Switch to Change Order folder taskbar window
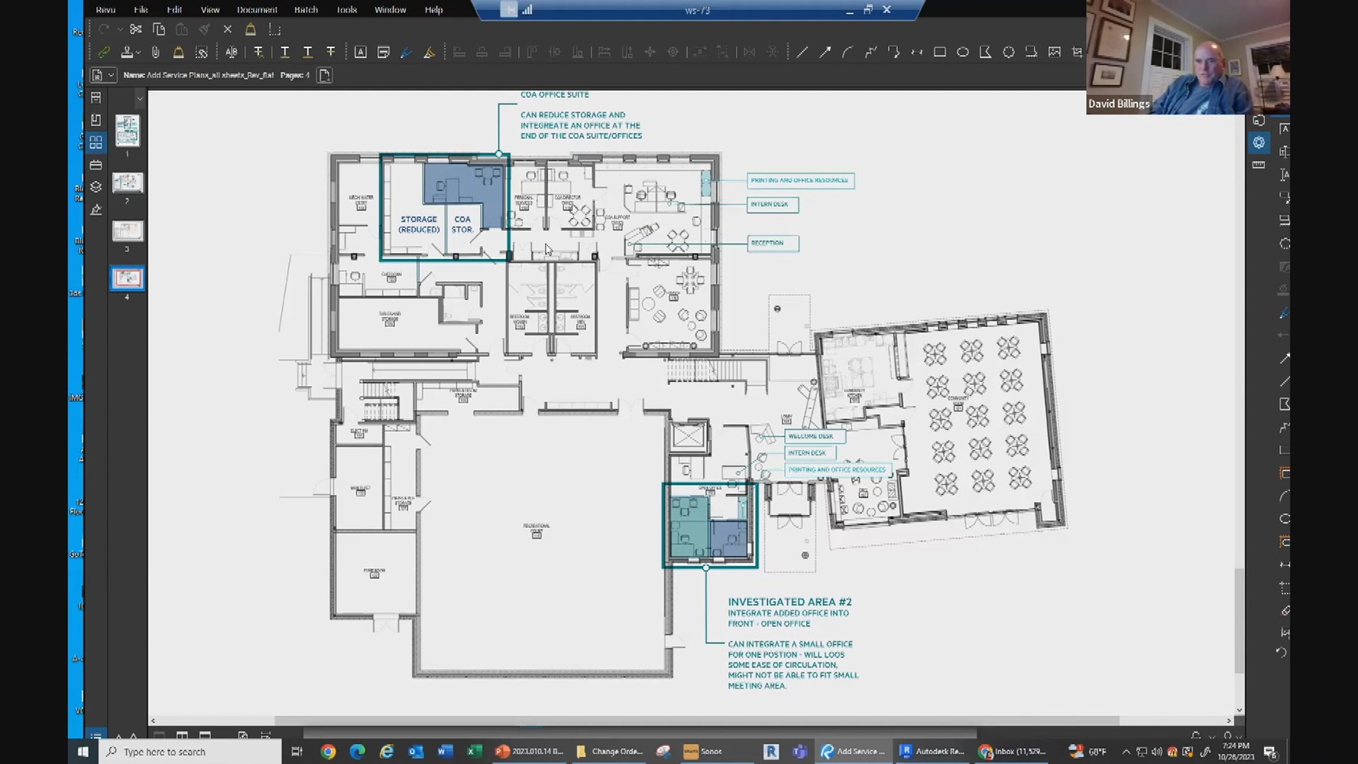 (610, 752)
